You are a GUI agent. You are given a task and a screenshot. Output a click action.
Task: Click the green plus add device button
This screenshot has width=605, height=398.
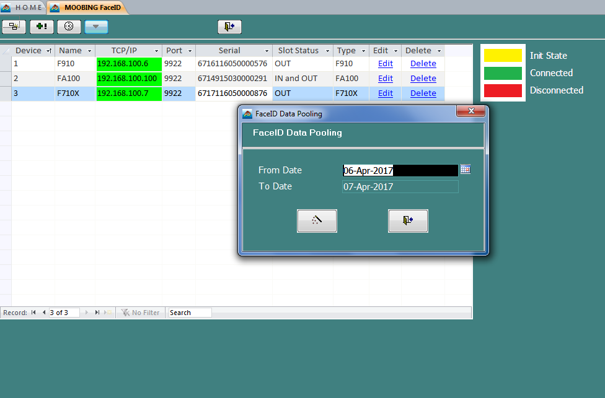[42, 27]
